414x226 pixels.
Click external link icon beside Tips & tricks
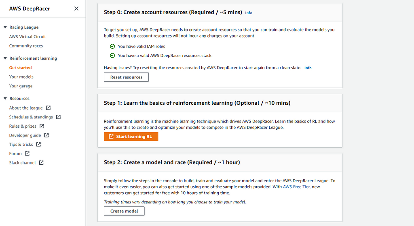(39, 145)
